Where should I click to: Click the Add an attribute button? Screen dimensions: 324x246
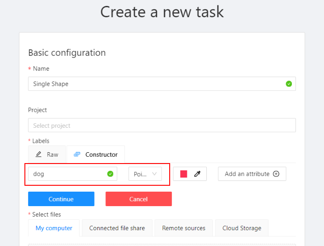pos(252,174)
